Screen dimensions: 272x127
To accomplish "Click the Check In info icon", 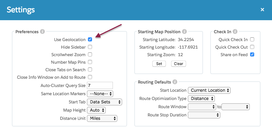I will pyautogui.click(x=235, y=32).
